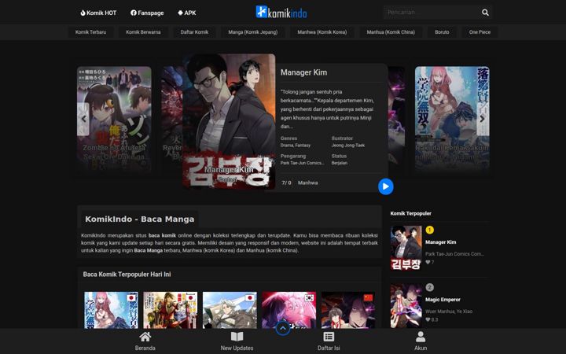
Task: Open popular comic with Korean flag
Action: tap(289, 310)
